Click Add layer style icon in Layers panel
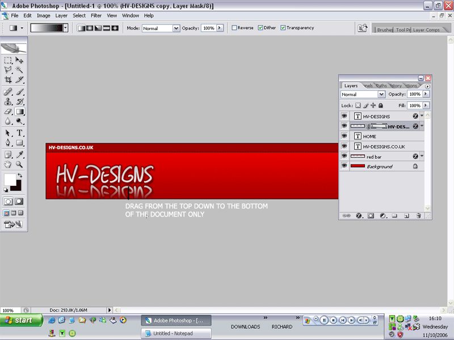454x340 pixels. (359, 216)
